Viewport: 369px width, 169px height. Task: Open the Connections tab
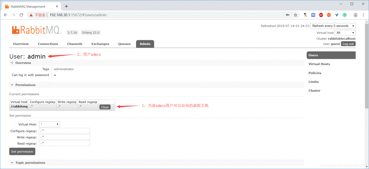click(48, 44)
